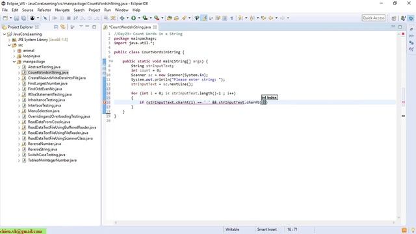The image size is (416, 234).
Task: Open the Navigate menu
Action: coord(62,10)
